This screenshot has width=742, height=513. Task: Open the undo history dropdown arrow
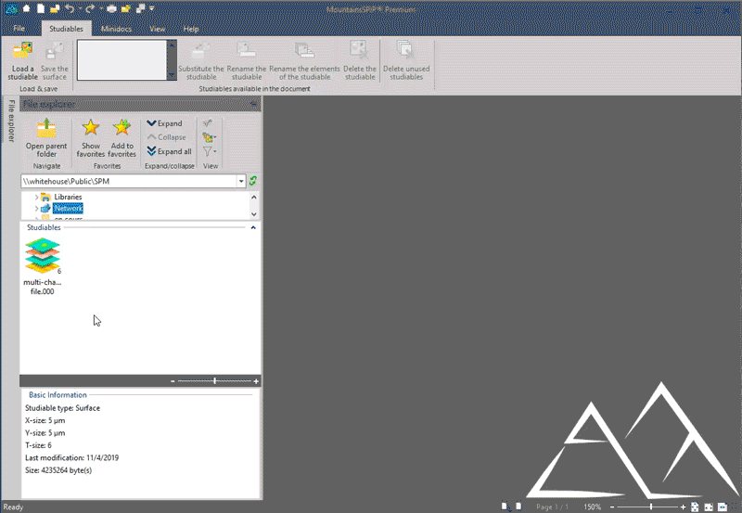tap(80, 8)
